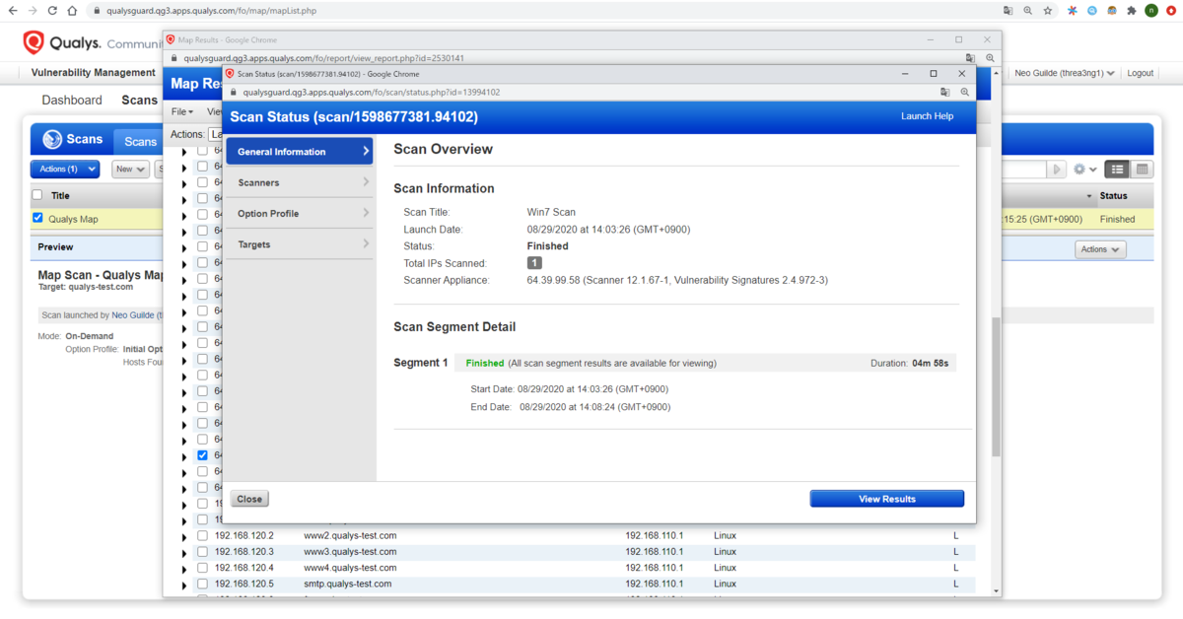Check the 192.168.120.5 row checkbox

[x=202, y=584]
